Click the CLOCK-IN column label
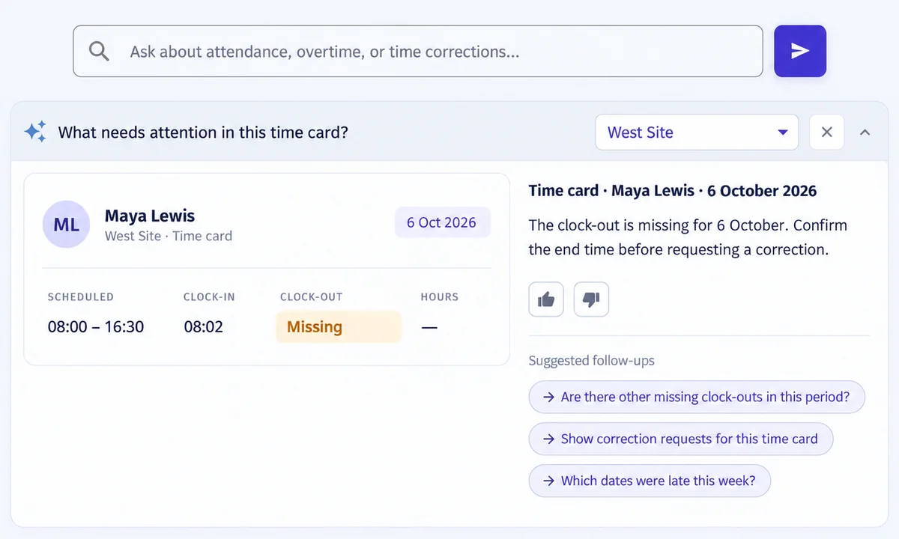The height and width of the screenshot is (539, 899). click(x=209, y=296)
